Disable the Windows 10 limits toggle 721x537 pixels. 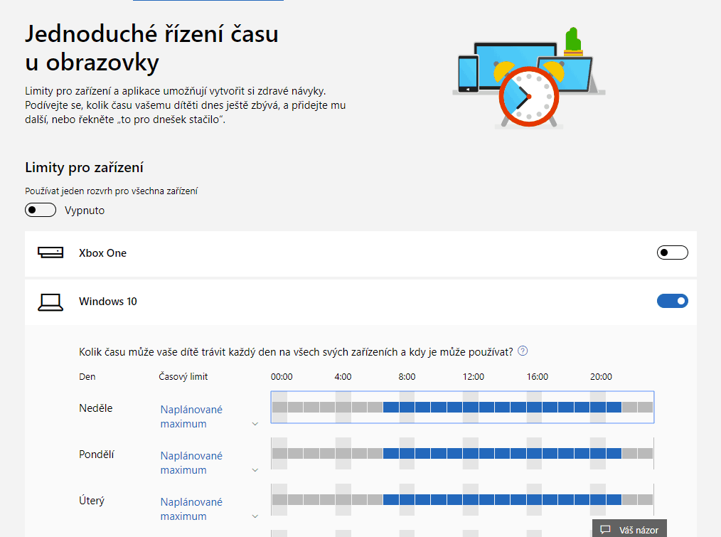tap(672, 301)
